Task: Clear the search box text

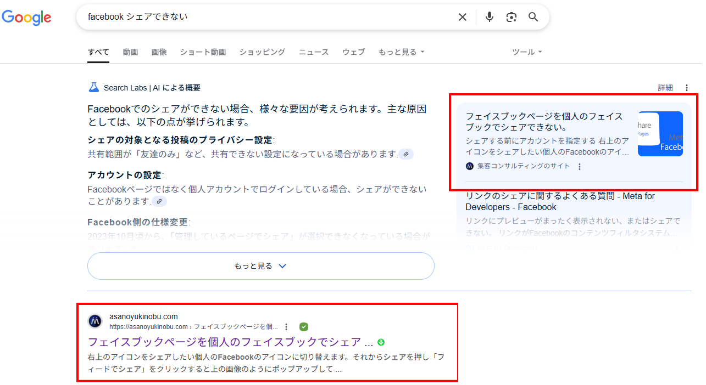Action: pos(463,17)
